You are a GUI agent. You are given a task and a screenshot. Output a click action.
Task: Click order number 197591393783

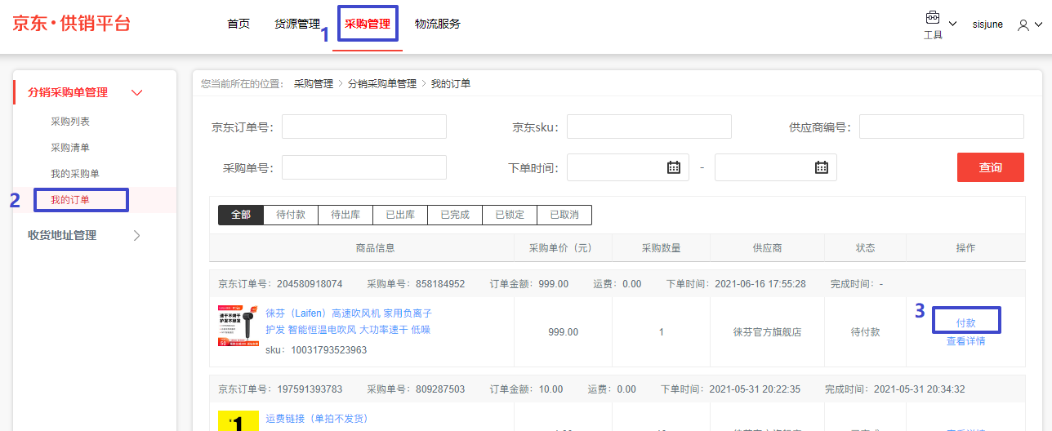(x=310, y=389)
